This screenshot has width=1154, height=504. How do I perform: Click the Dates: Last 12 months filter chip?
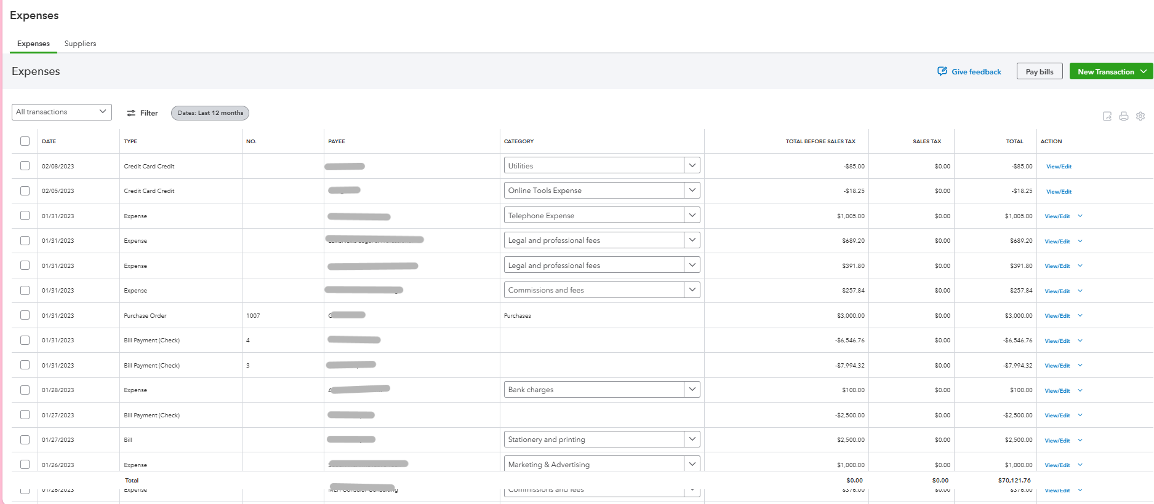coord(210,113)
